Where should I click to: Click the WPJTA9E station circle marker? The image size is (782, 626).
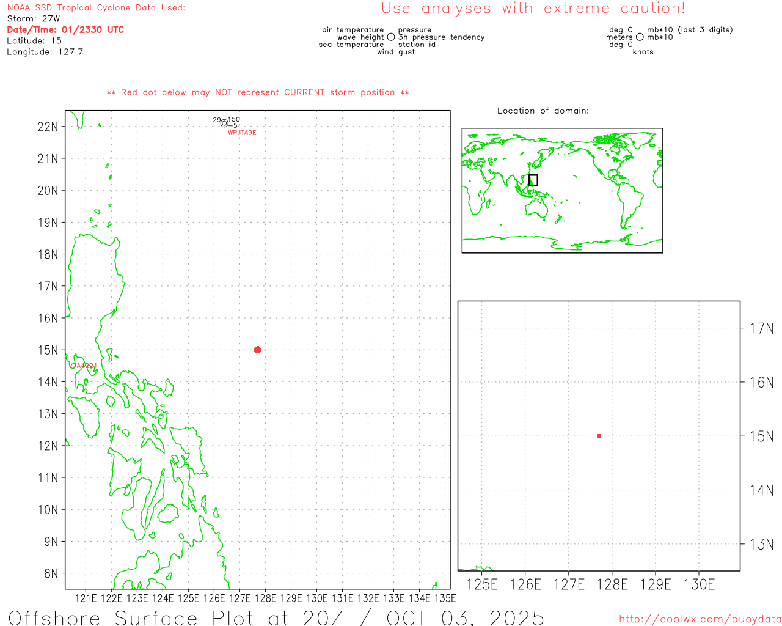(x=224, y=123)
